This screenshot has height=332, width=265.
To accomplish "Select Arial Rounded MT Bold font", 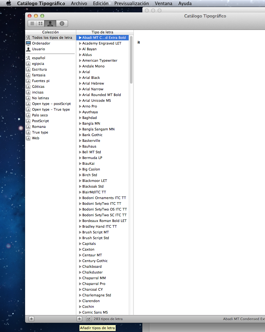I will click(101, 95).
